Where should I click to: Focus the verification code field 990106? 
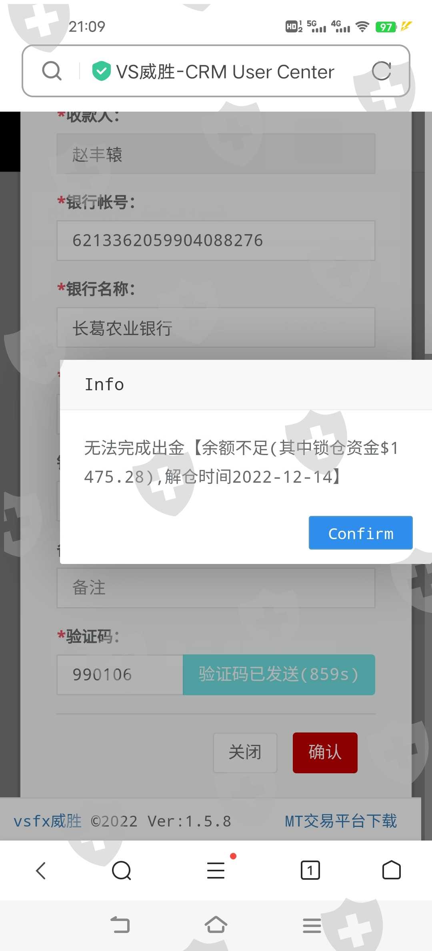point(120,675)
